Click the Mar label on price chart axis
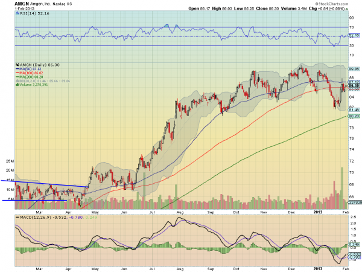 click(x=39, y=212)
